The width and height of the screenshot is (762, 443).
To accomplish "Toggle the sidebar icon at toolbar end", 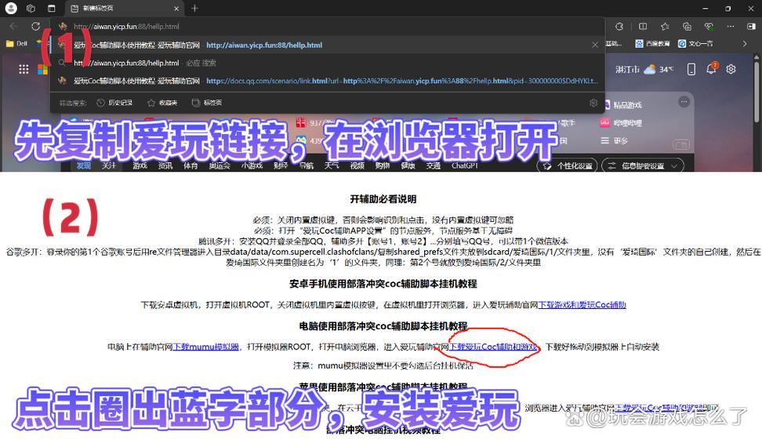I will 751,26.
